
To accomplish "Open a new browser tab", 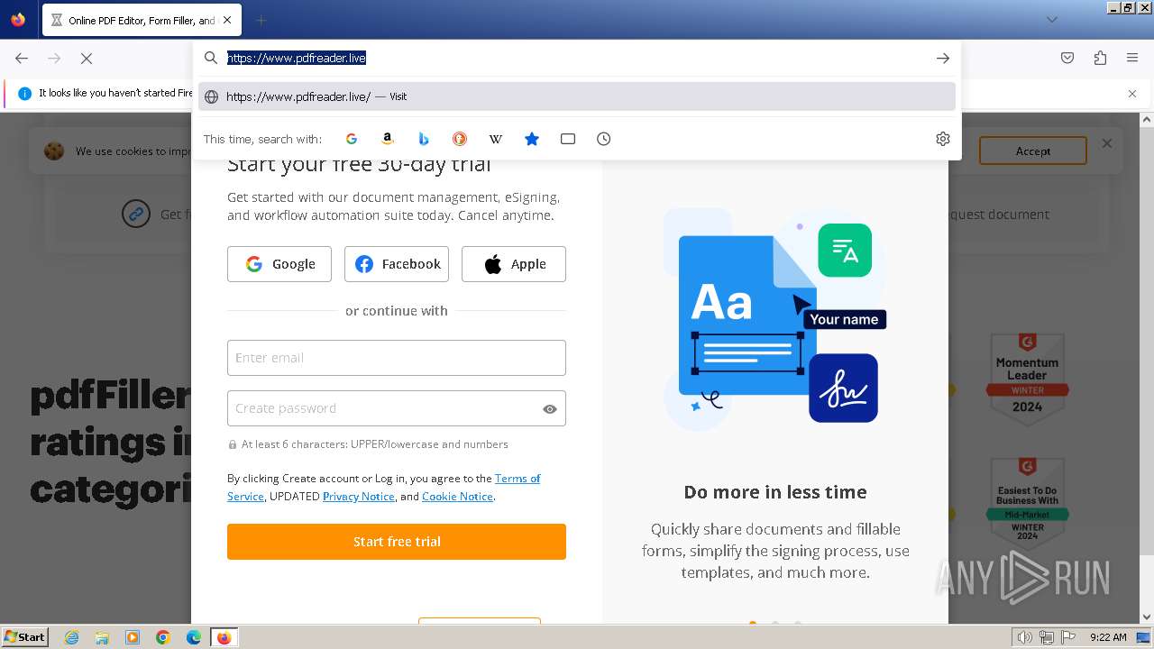I will point(261,20).
